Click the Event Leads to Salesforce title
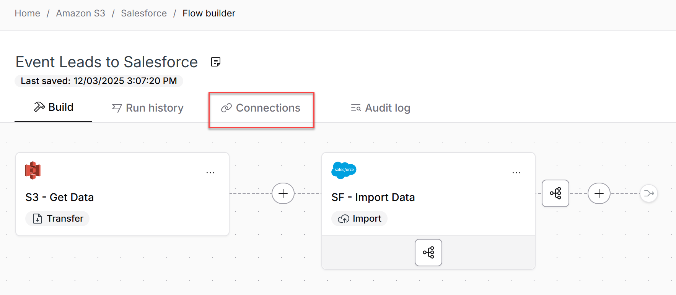The height and width of the screenshot is (295, 676). coord(107,62)
